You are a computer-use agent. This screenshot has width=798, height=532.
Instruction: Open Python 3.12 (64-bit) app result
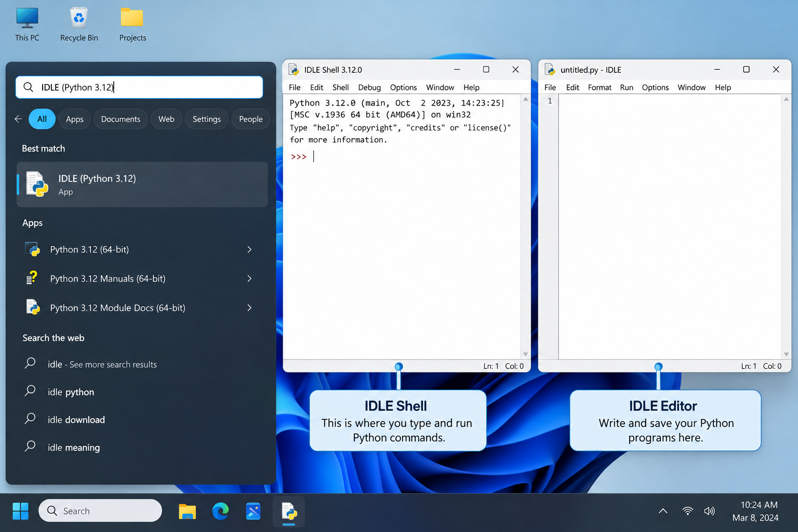(142, 249)
